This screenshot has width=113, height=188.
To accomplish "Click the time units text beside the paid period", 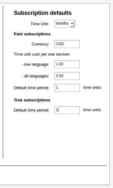I will tap(92, 88).
